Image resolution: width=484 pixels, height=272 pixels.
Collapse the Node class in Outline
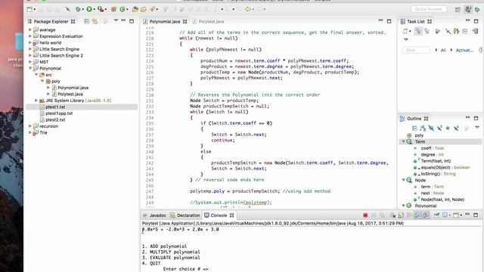click(403, 180)
